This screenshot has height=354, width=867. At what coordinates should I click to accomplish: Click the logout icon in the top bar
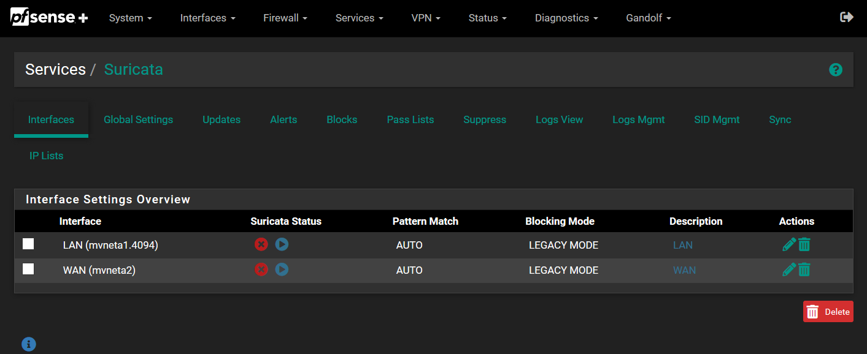tap(847, 17)
